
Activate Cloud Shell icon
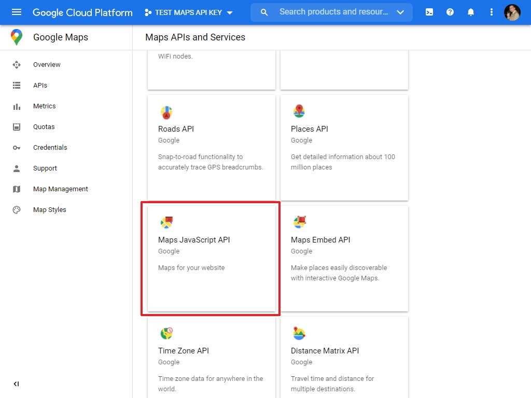(429, 12)
